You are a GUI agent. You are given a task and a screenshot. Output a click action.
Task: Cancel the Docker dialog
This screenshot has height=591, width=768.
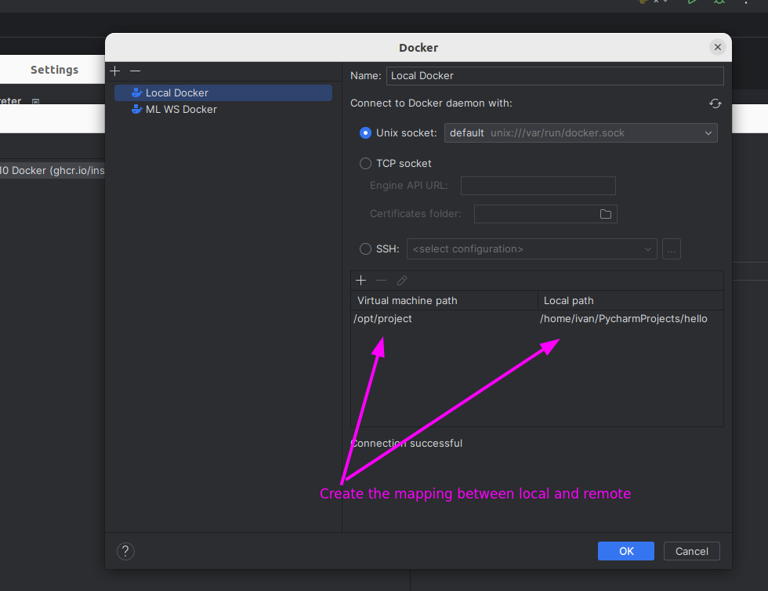(x=691, y=550)
